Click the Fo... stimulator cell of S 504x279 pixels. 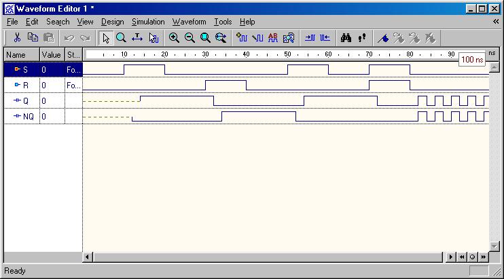point(73,69)
